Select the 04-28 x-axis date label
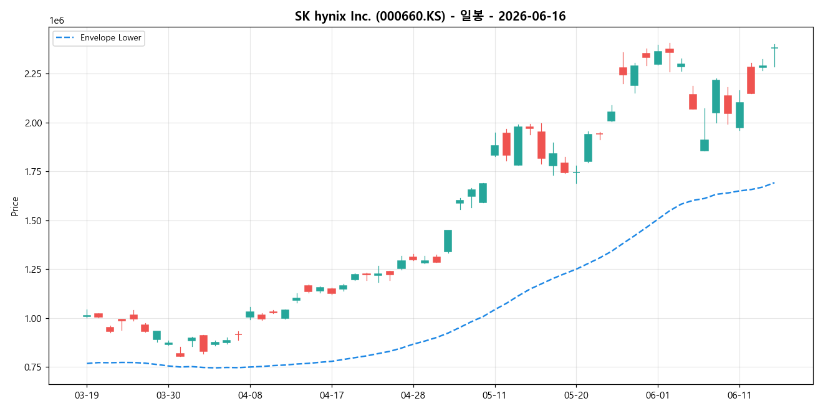823x411 pixels. 413,395
